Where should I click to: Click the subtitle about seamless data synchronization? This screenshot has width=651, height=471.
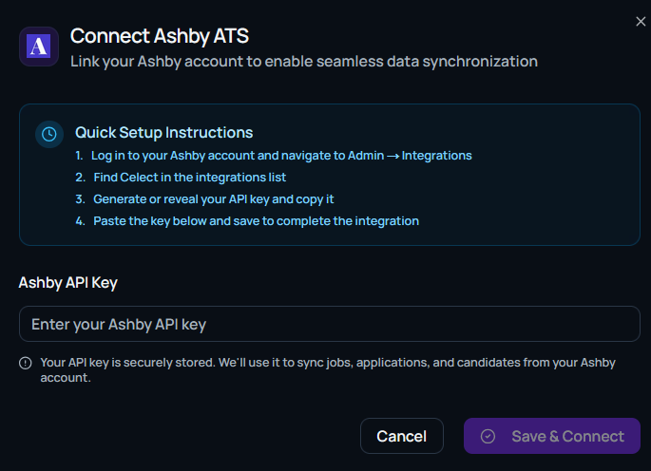tap(304, 62)
